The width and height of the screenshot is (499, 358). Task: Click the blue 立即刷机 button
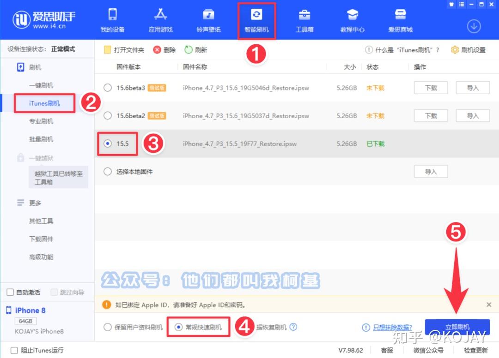pos(457,327)
